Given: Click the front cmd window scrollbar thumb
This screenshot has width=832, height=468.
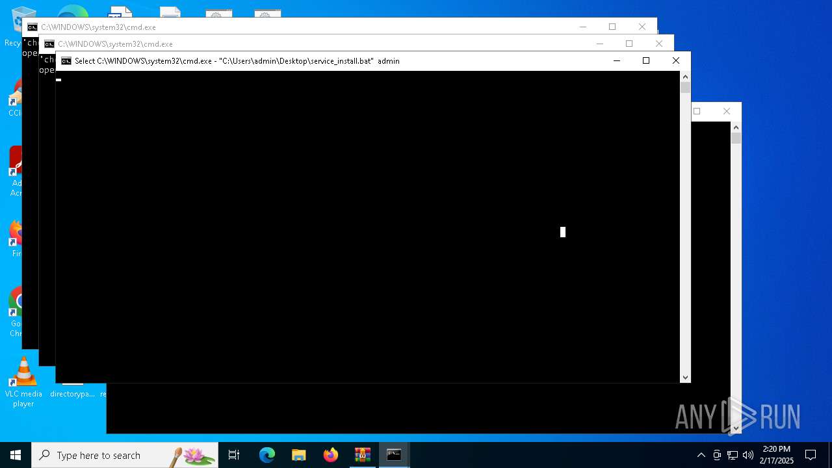Looking at the screenshot, I should tap(685, 88).
